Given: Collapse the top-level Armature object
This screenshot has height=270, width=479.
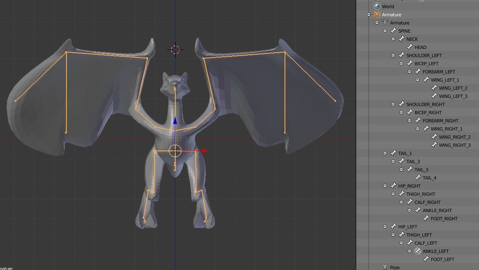Looking at the screenshot, I should point(369,15).
